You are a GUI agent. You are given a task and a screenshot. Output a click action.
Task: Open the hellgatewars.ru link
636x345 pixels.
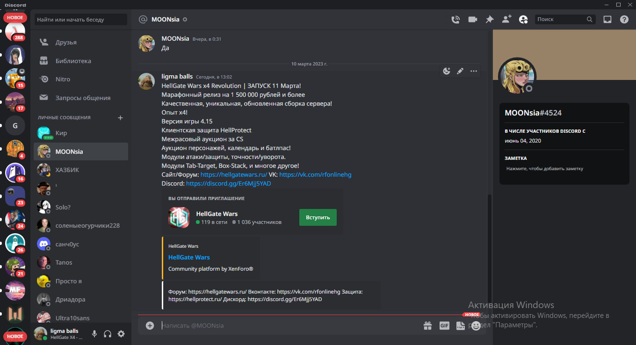234,174
